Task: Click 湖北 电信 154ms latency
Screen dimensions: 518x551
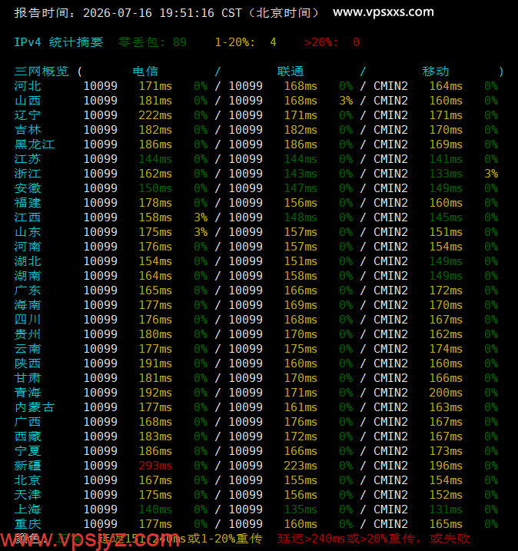Action: coord(155,261)
